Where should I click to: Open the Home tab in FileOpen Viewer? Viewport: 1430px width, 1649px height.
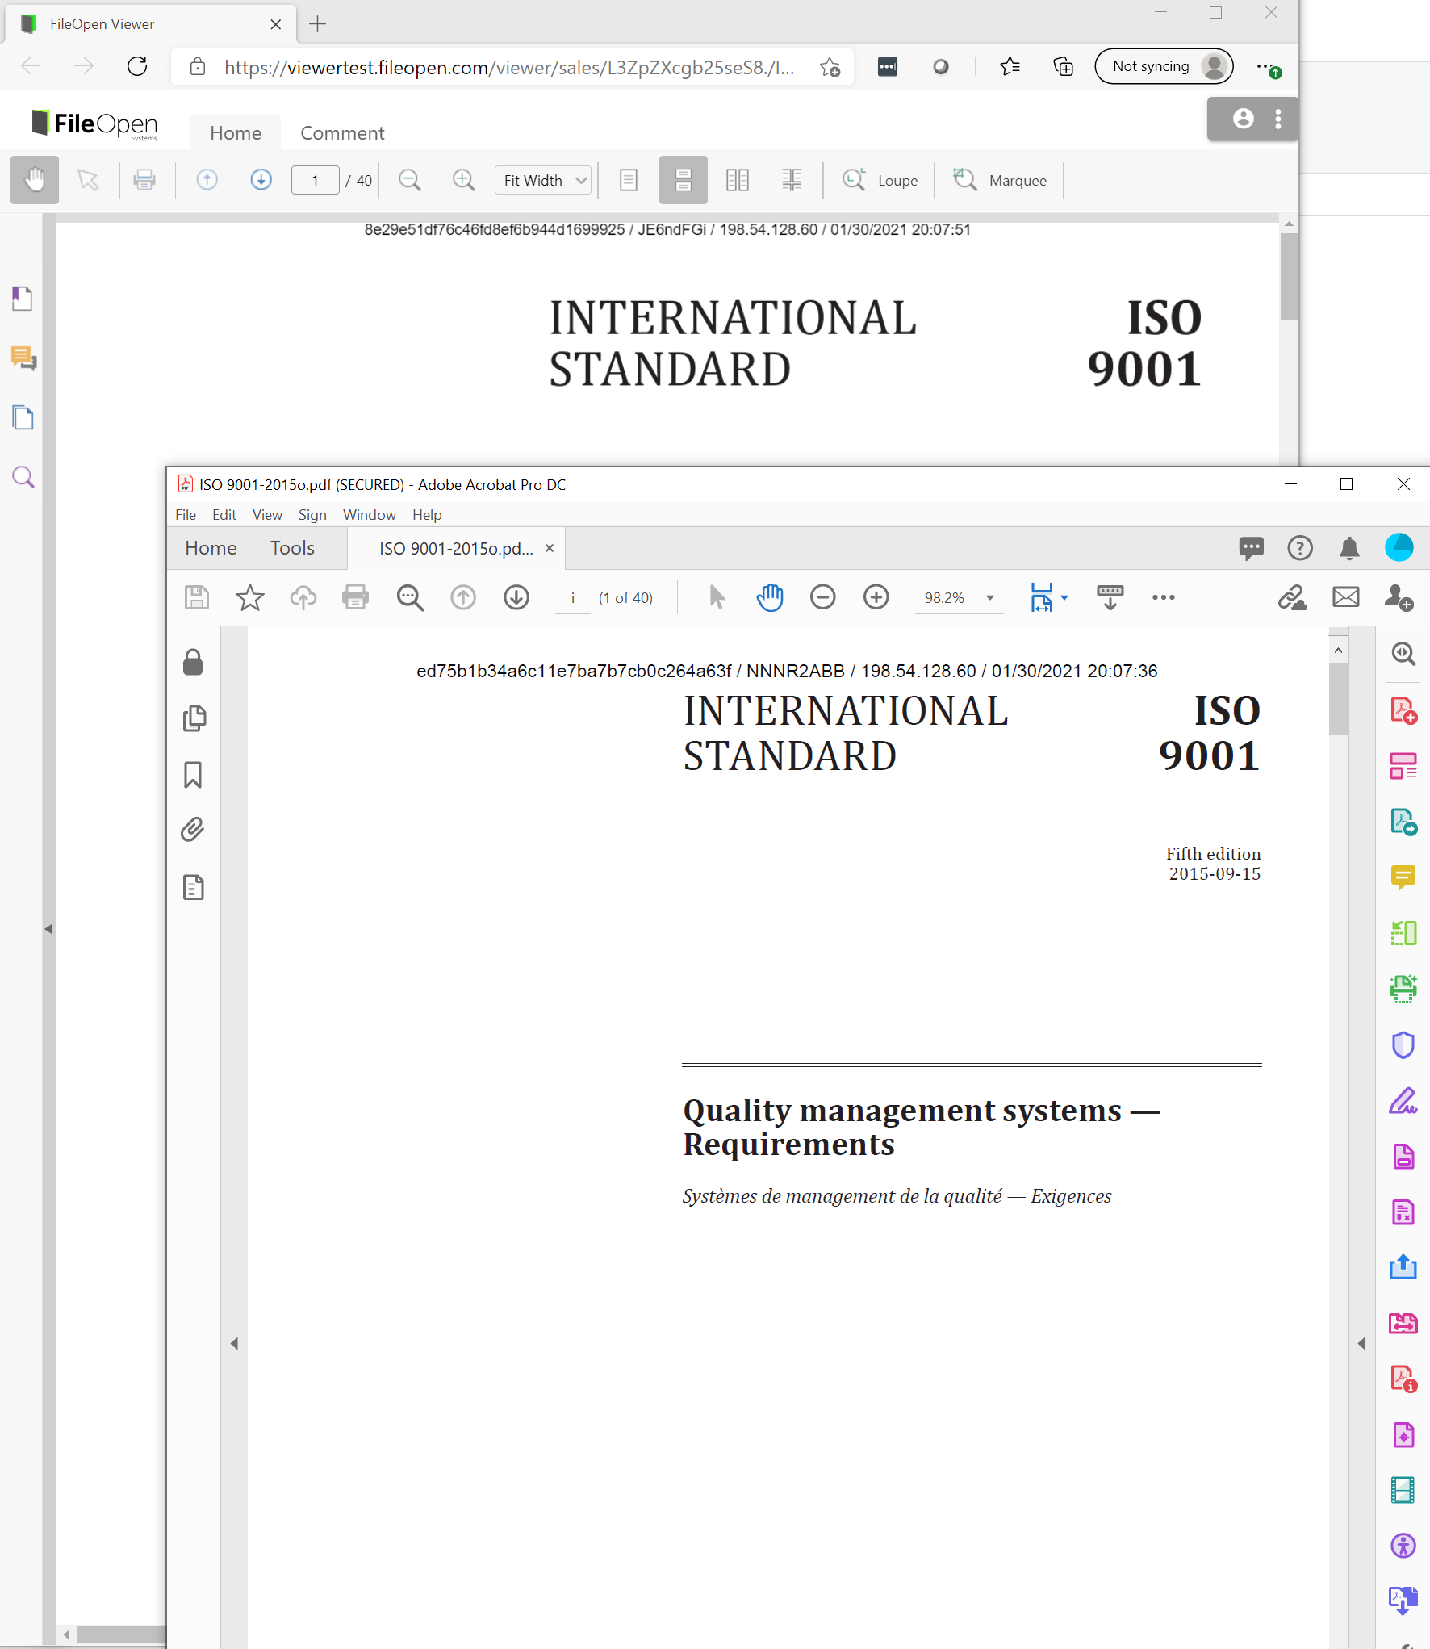coord(236,133)
